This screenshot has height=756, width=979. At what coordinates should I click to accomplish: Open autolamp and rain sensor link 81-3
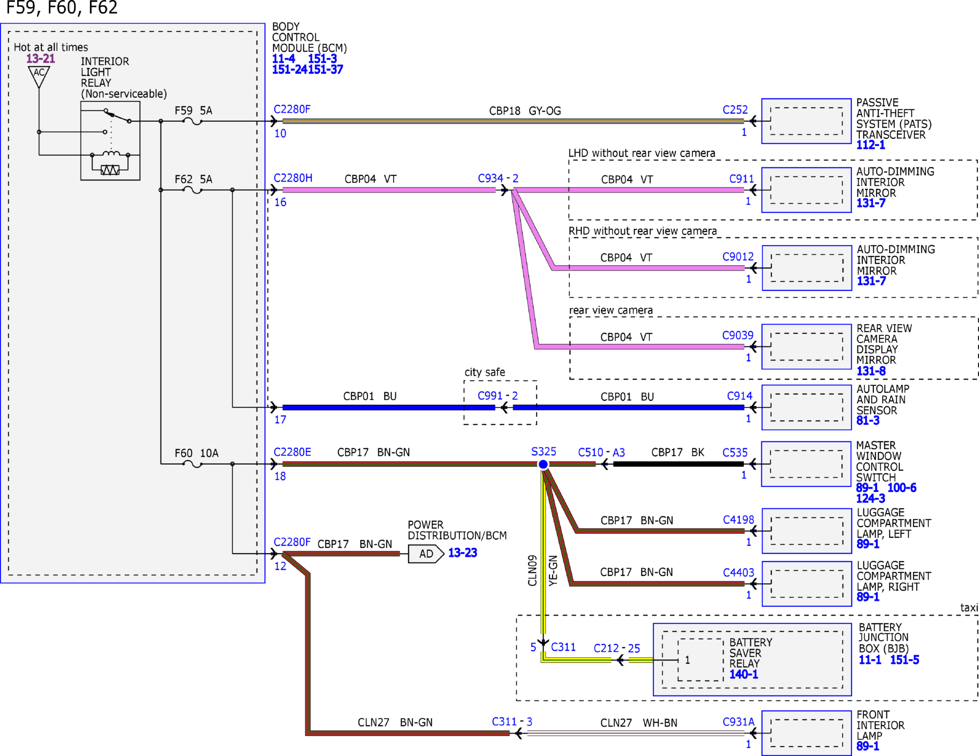(x=868, y=421)
